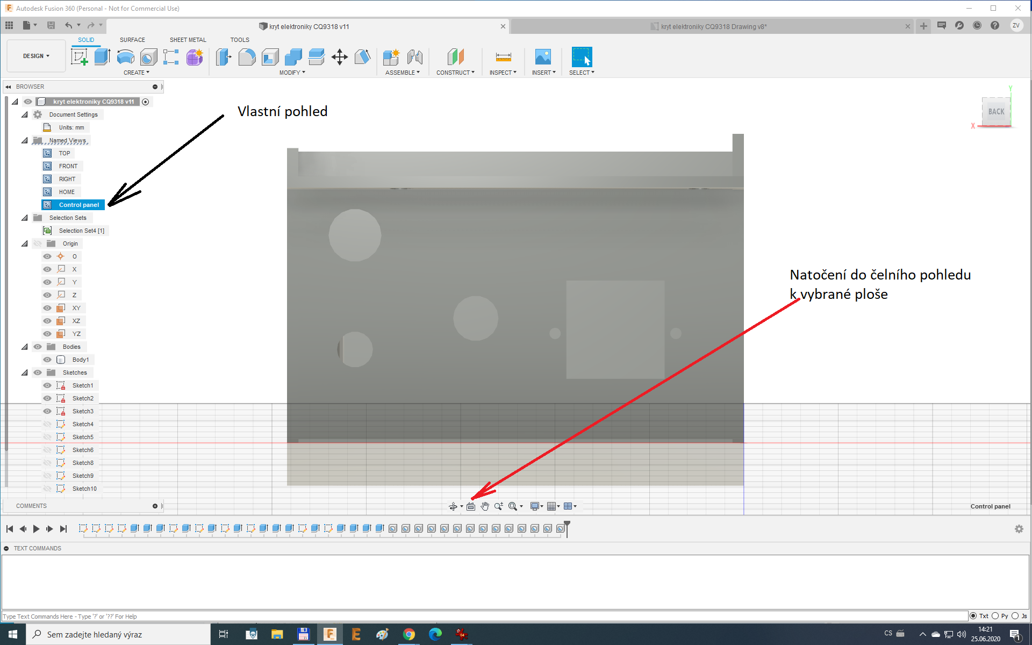
Task: Toggle visibility of Sketch1
Action: [x=47, y=385]
